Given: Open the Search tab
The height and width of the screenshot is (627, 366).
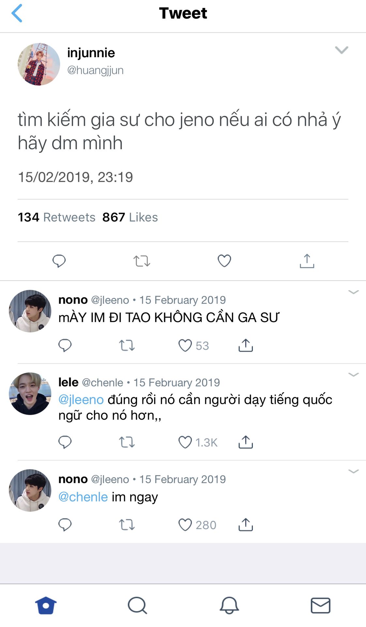Looking at the screenshot, I should coord(137,605).
